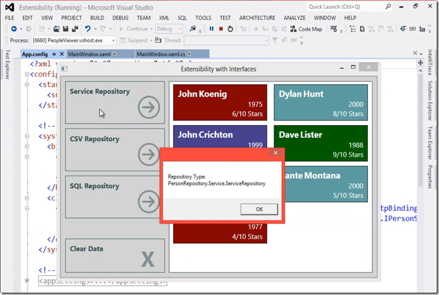Screen dimensions: 439x295
Task: Click the CSV Repository button
Action: [x=115, y=150]
